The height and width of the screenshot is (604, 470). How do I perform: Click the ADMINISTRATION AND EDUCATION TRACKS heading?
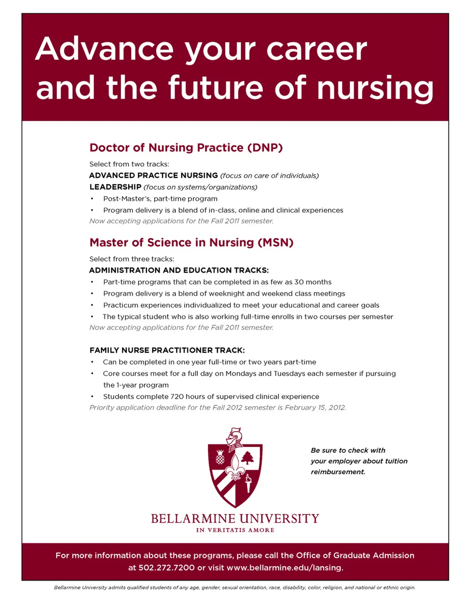coord(179,270)
